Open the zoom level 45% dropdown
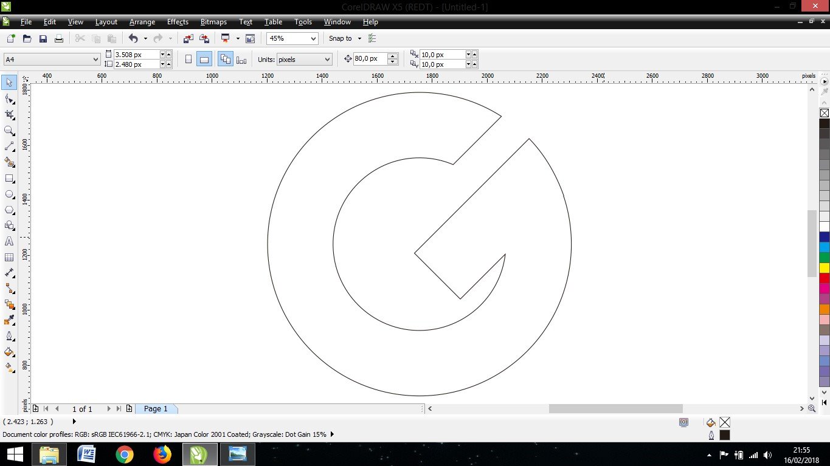830x466 pixels. [313, 38]
